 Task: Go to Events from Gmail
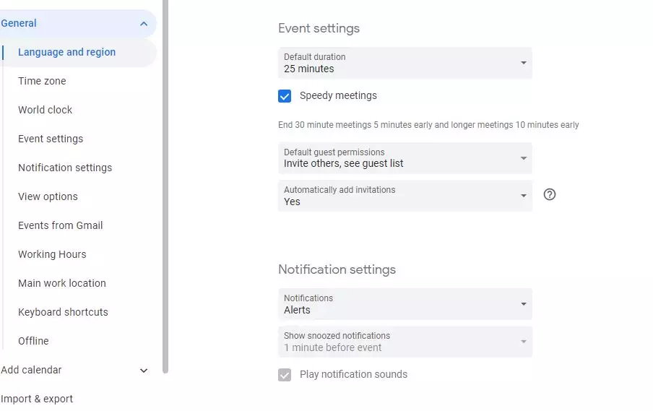coord(61,226)
